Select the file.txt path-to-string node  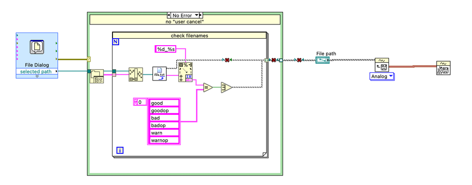pyautogui.click(x=160, y=74)
